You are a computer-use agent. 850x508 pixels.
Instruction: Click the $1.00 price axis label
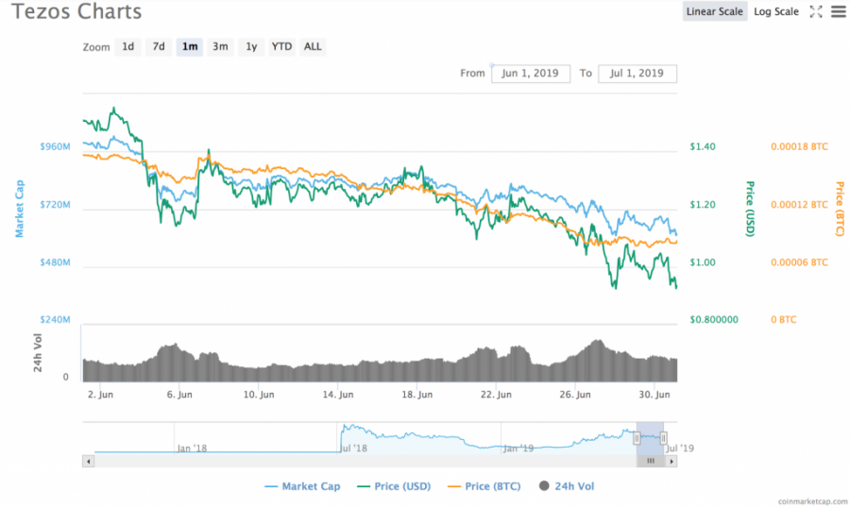point(703,262)
